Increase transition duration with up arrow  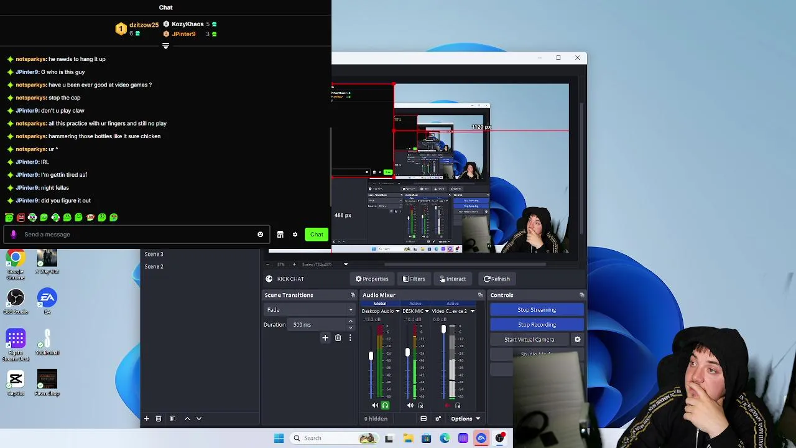[351, 322]
